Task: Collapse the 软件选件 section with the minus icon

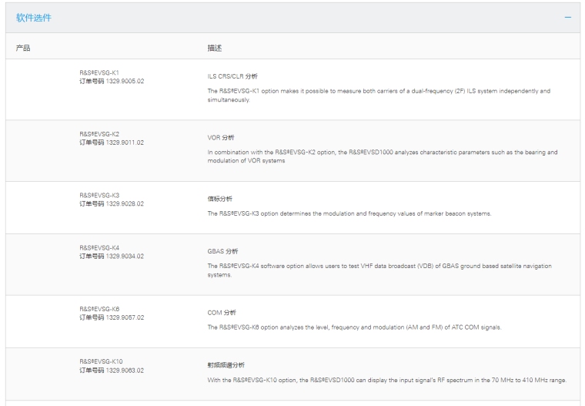Action: click(568, 18)
